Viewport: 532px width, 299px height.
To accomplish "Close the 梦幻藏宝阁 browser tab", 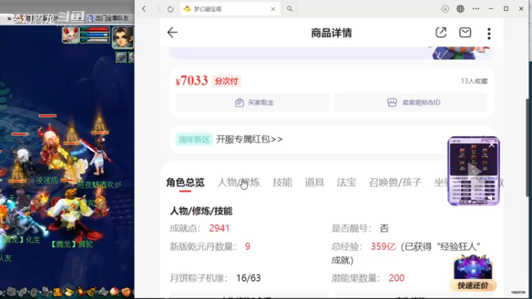I will point(273,9).
